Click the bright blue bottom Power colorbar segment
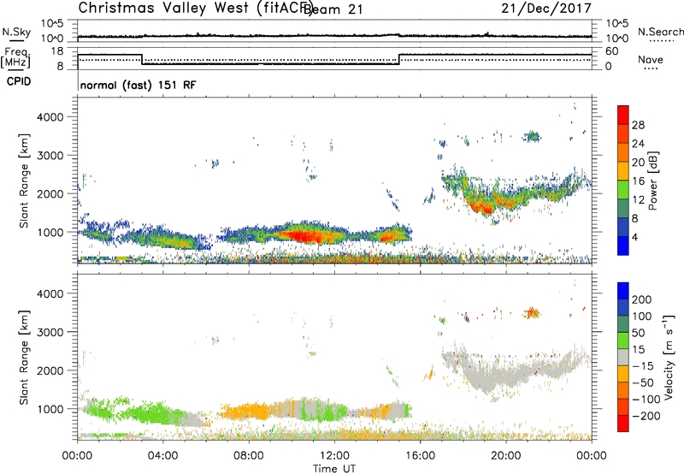This screenshot has height=474, width=684. [623, 246]
